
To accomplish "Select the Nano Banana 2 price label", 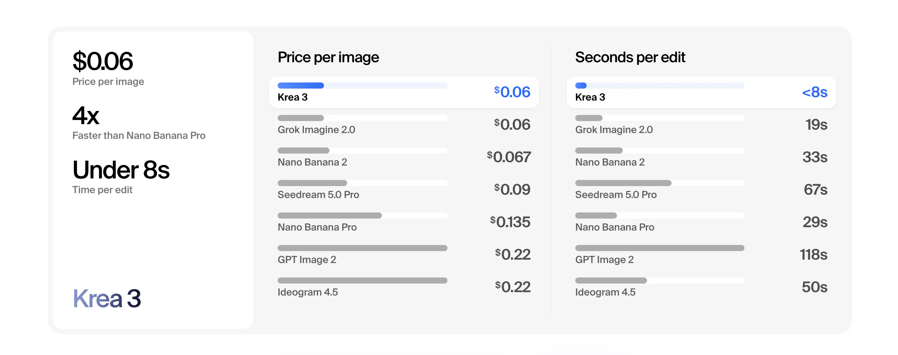I will coord(312,162).
